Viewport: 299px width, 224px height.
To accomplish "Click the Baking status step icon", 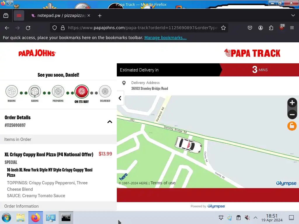I will pyautogui.click(x=35, y=91).
